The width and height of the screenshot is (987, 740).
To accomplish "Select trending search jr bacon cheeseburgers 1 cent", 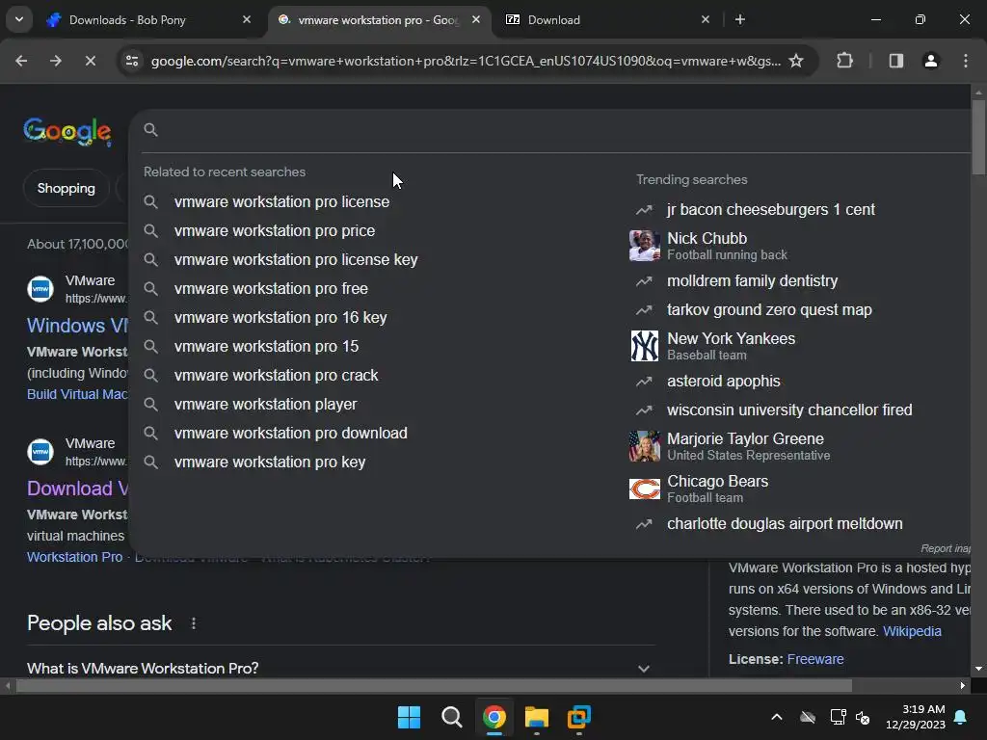I will (x=770, y=209).
